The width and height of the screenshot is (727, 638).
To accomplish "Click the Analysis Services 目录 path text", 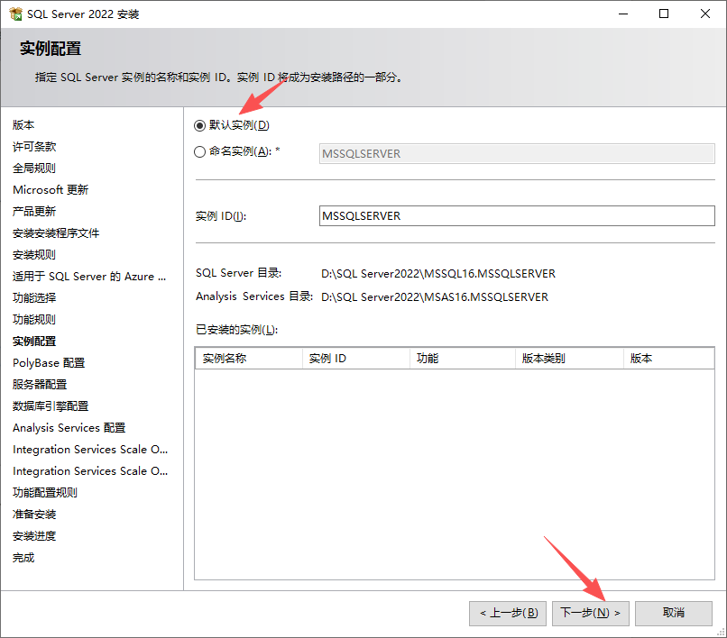I will click(x=435, y=297).
